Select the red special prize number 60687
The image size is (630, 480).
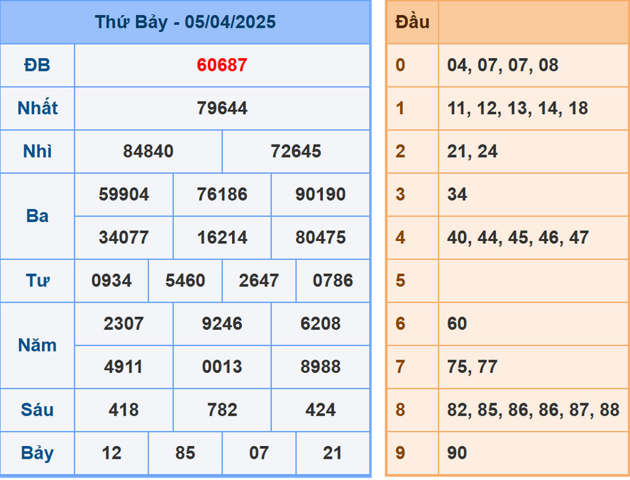222,65
